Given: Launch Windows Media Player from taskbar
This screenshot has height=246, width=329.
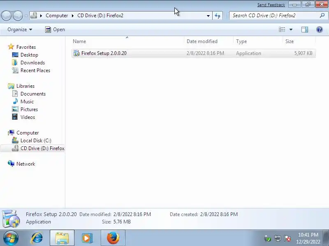Looking at the screenshot, I should (87, 238).
